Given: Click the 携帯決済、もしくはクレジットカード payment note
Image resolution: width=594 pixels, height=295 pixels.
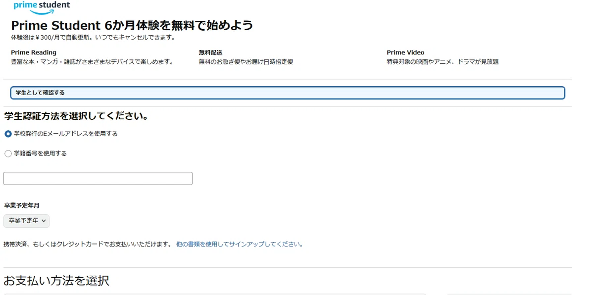Looking at the screenshot, I should point(88,244).
